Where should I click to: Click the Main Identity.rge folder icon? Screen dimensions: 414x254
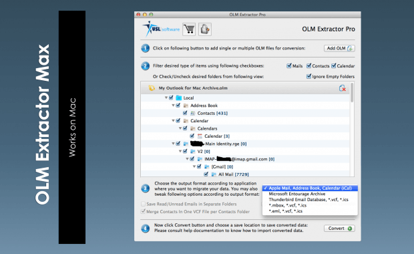point(186,144)
